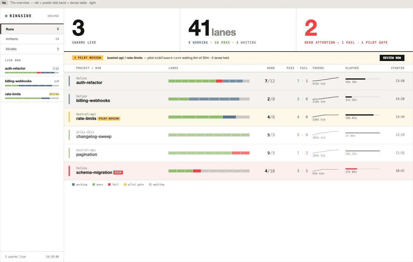Click the LANES column header
Viewport: 413px width, 262px height.
pyautogui.click(x=173, y=68)
